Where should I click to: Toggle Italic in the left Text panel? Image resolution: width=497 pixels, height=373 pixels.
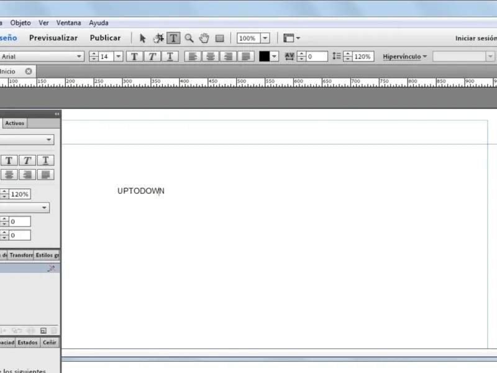coord(27,160)
